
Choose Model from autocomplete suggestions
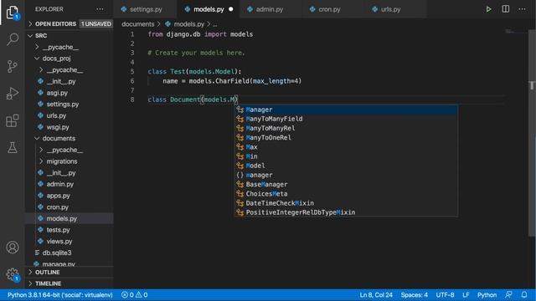[346, 166]
